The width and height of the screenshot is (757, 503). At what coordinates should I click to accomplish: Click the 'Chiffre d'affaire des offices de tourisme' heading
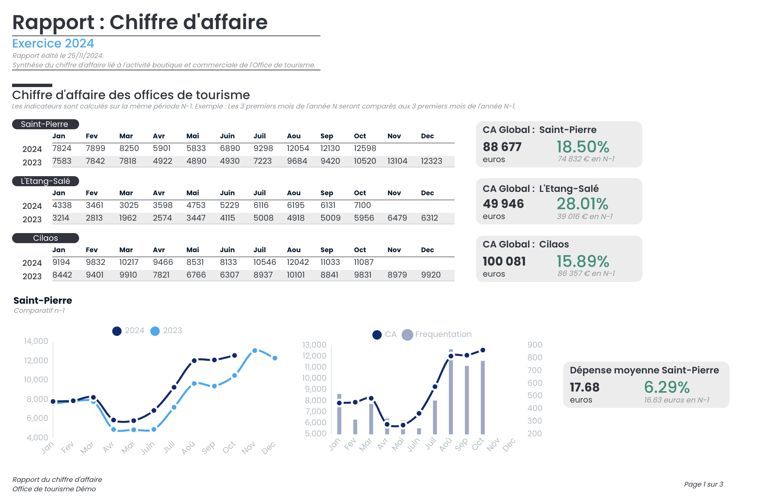coord(131,95)
